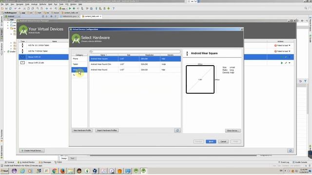Sort by the Size column header
This screenshot has width=312, height=175.
pyautogui.click(x=129, y=55)
